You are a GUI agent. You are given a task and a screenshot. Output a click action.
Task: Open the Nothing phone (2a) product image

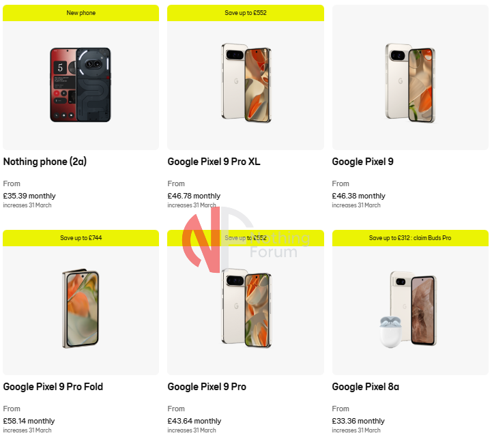tap(81, 85)
